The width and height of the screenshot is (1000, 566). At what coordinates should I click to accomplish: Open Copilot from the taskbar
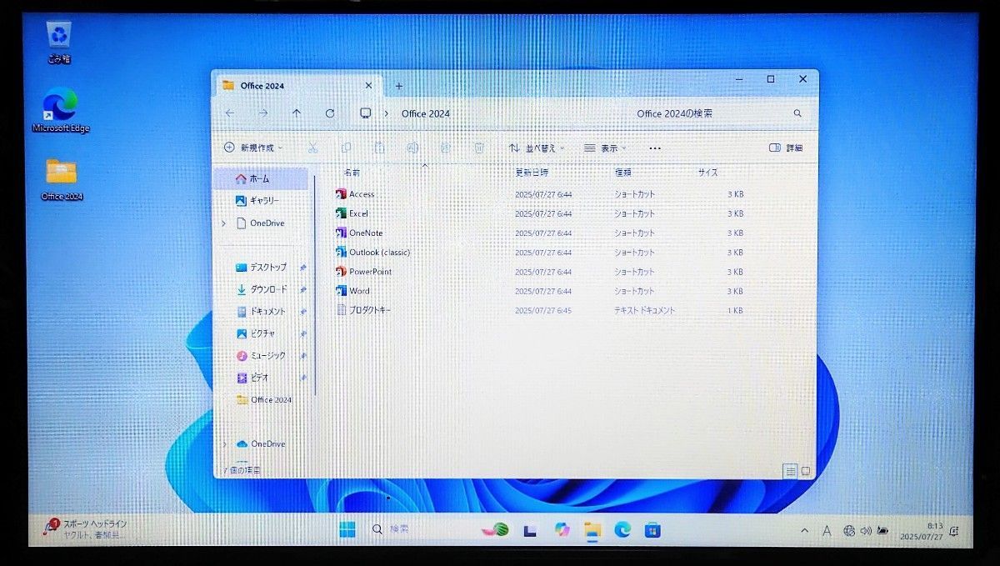562,529
